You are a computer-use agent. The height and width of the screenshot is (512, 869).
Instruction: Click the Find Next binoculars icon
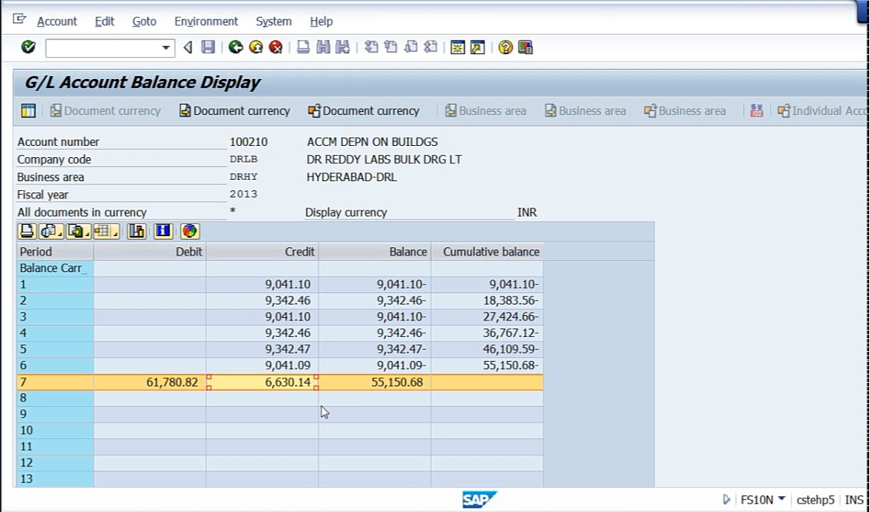click(x=343, y=47)
